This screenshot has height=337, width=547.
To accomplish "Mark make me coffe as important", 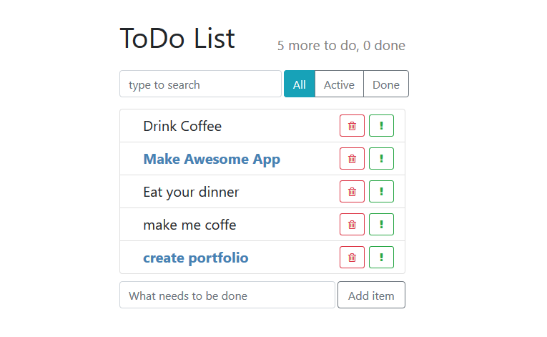I will coord(381,224).
